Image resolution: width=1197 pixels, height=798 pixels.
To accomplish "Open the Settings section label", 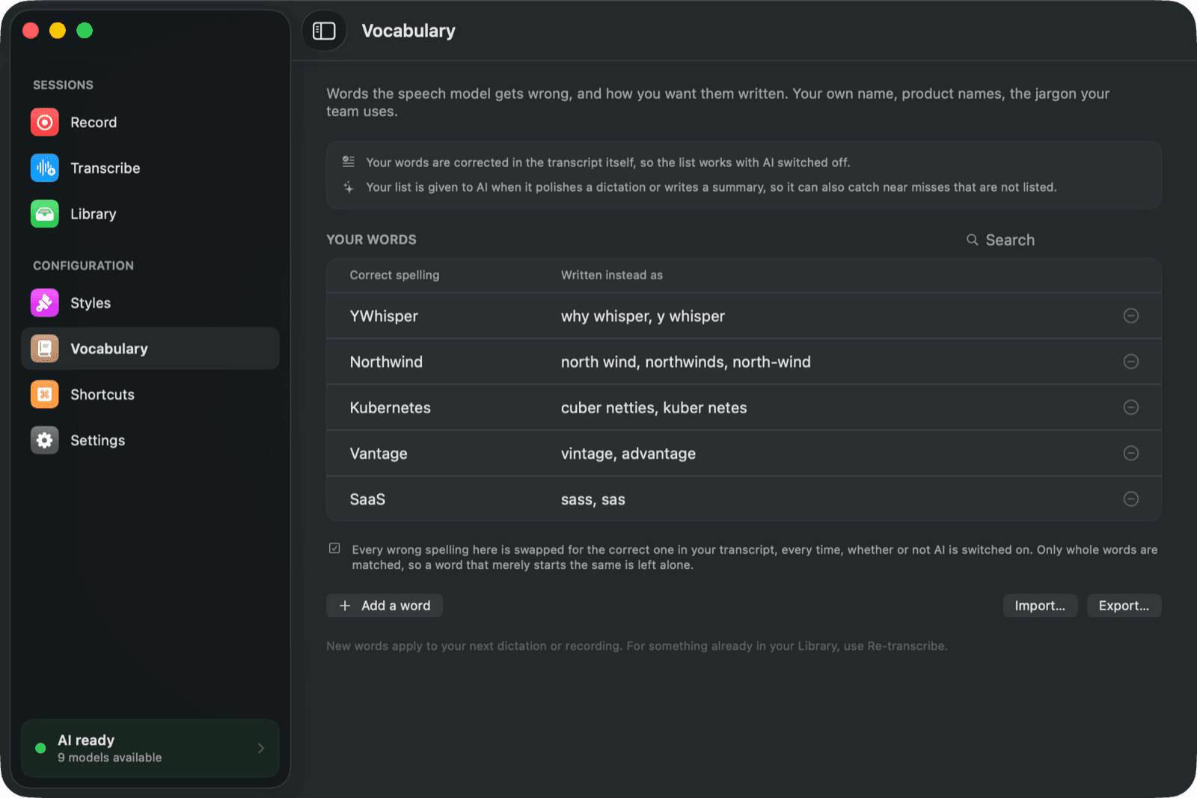I will (x=98, y=440).
